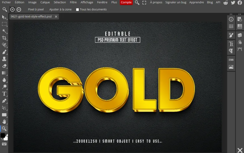Open the image preview panel icon
Screen dimensions: 244x153
(x=231, y=67)
